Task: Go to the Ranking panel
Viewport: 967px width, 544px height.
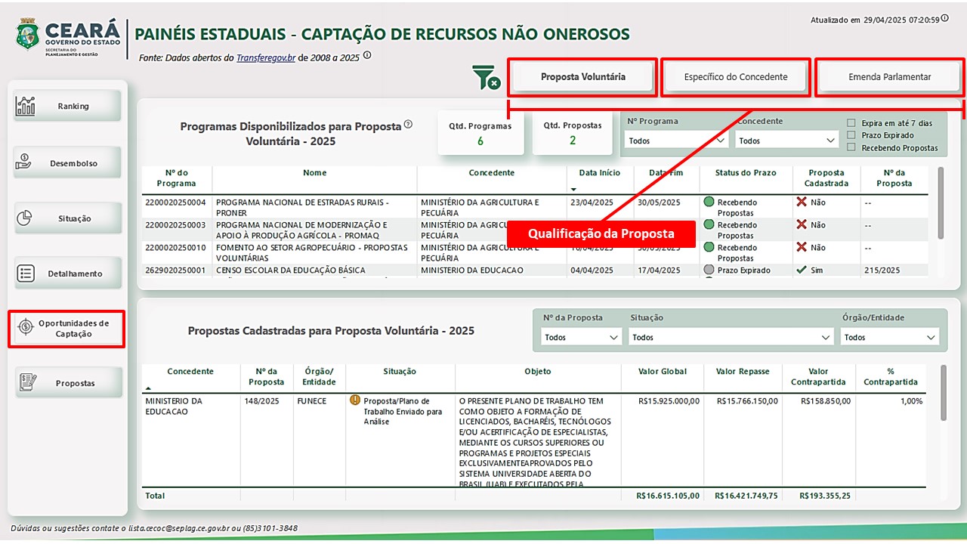Action: click(x=66, y=106)
